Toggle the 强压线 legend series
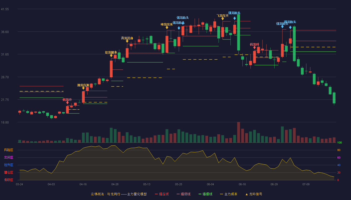 point(162,194)
